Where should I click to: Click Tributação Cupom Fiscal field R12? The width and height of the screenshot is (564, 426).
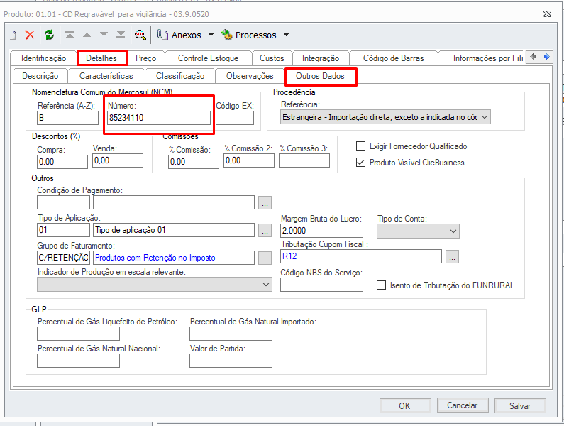click(x=361, y=256)
